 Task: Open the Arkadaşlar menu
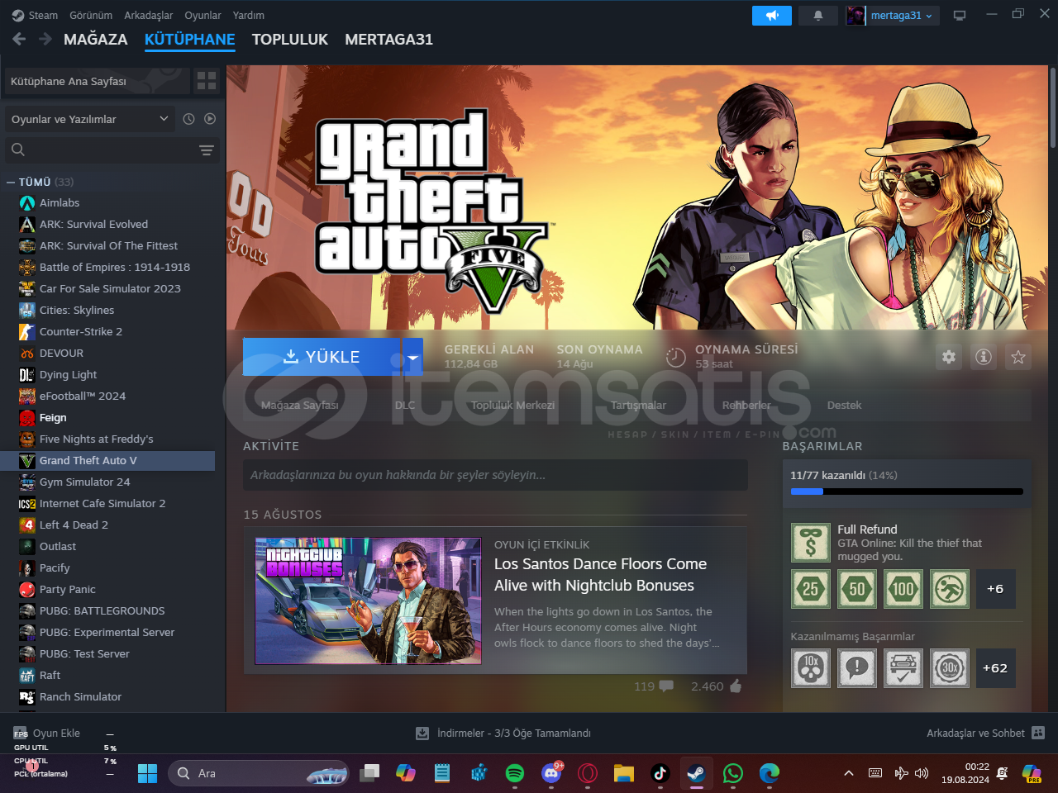pyautogui.click(x=149, y=16)
